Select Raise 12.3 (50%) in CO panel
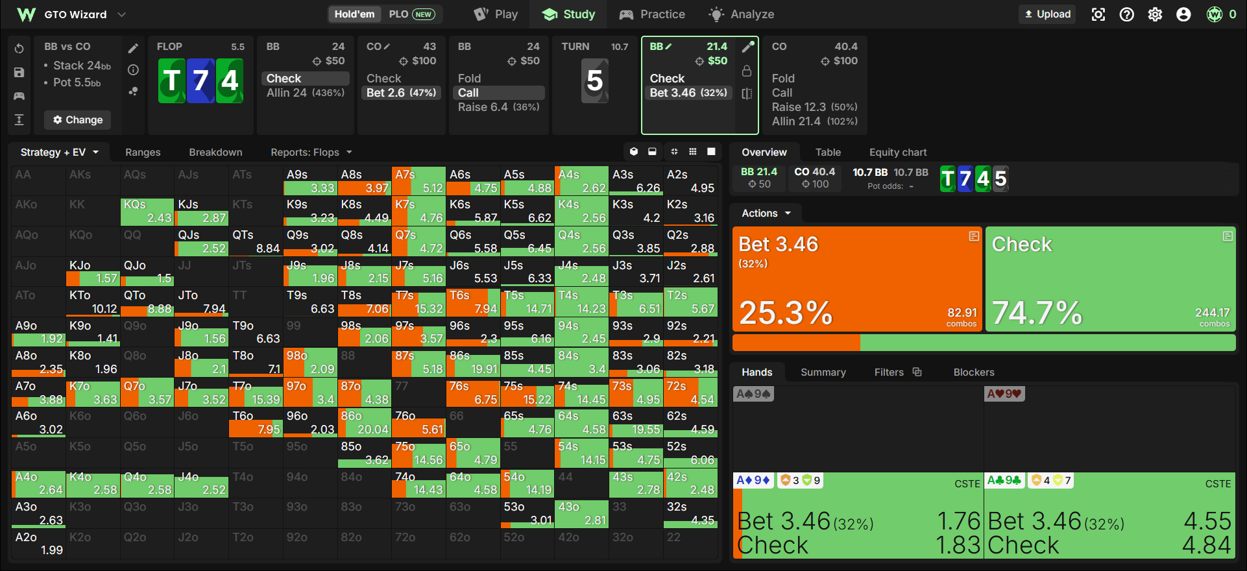Screen dimensions: 1247x571 (814, 107)
